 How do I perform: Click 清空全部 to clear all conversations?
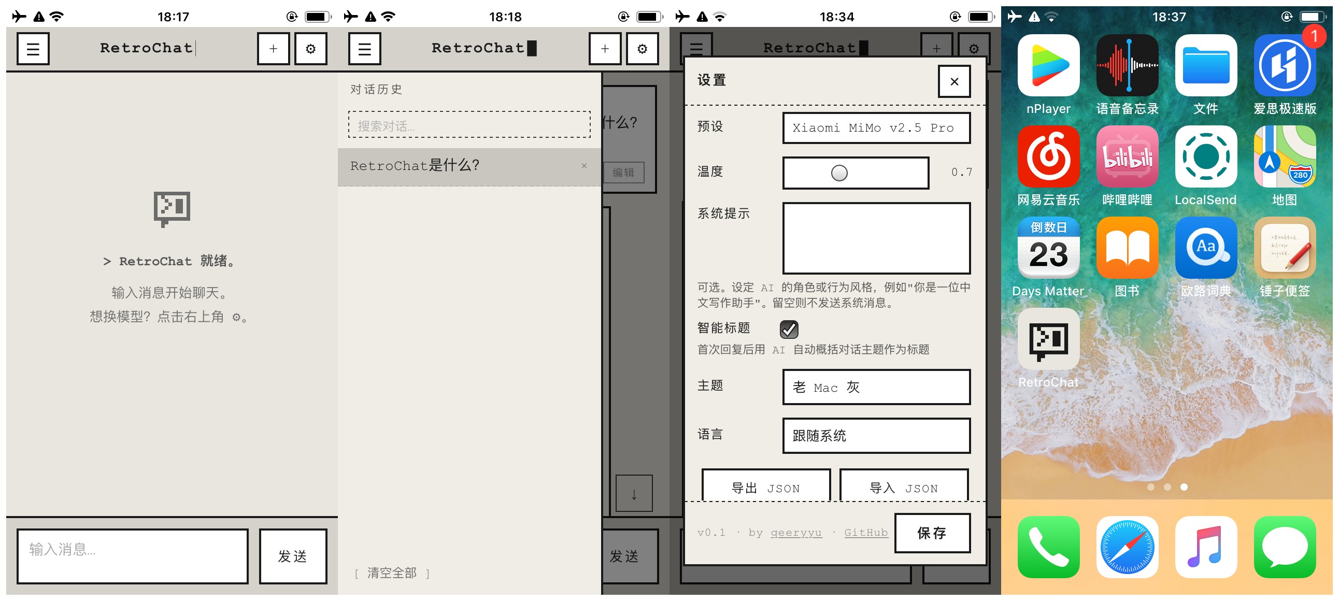point(392,573)
